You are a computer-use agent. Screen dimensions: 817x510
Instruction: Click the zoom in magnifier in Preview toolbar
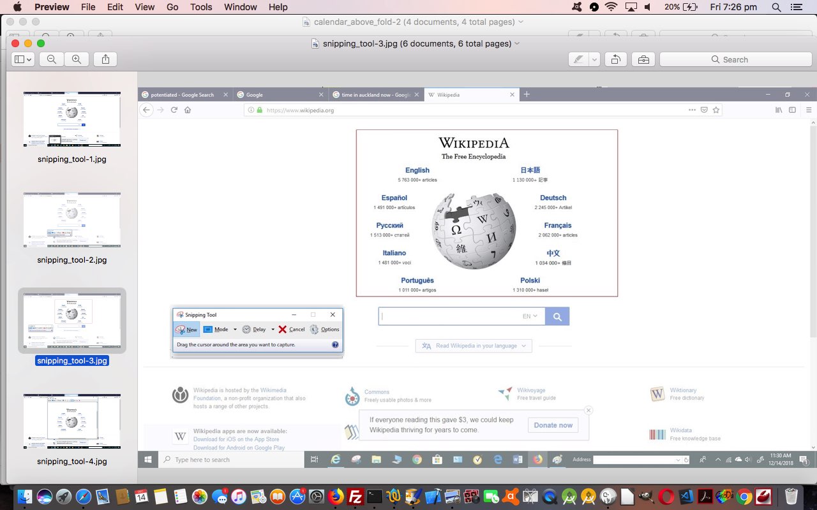pyautogui.click(x=76, y=59)
